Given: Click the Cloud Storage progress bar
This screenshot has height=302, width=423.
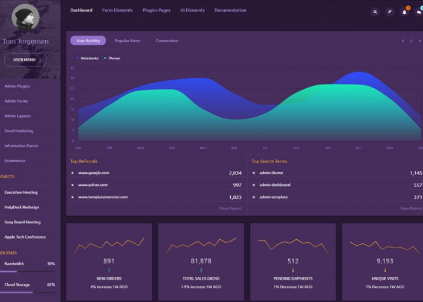Looking at the screenshot, I should pos(28,292).
